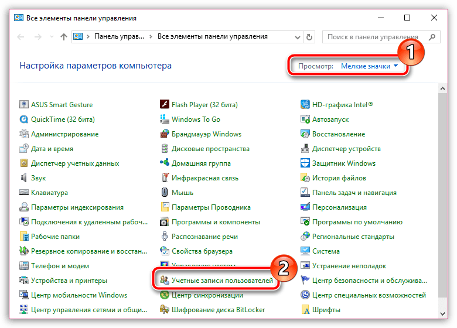The height and width of the screenshot is (328, 457).
Task: Expand the chevron after the control panel icon
Action: [88, 37]
